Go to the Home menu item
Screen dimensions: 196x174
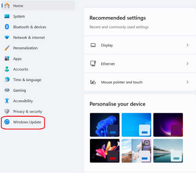pos(38,6)
